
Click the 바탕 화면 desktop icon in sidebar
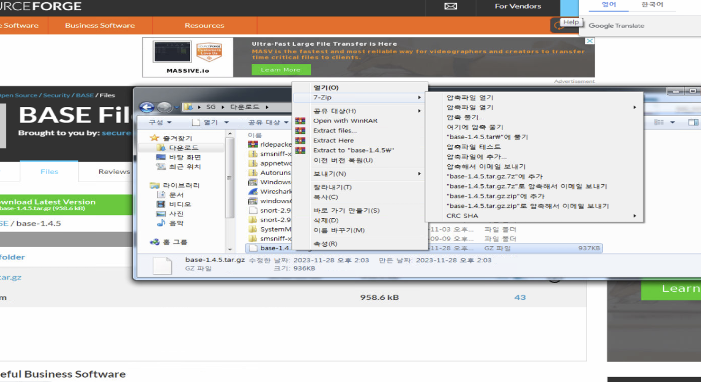point(160,157)
